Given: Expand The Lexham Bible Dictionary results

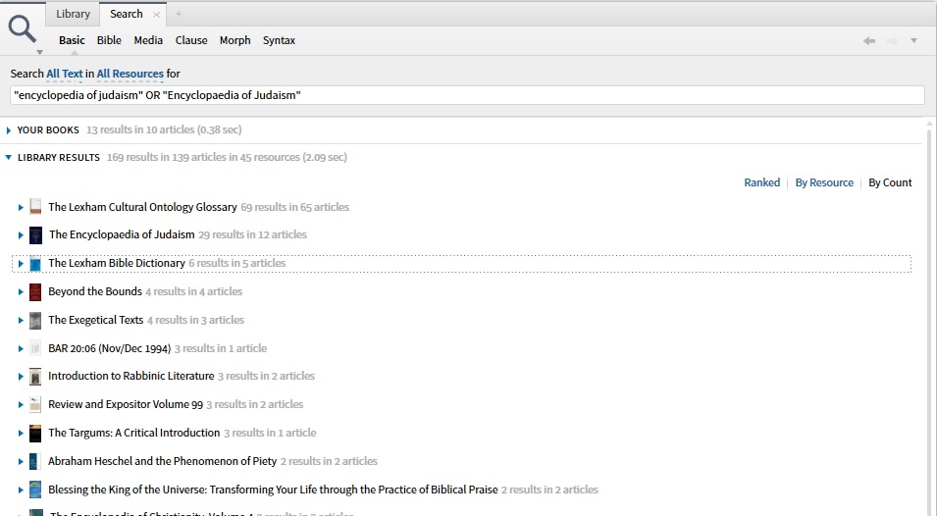Looking at the screenshot, I should point(21,263).
